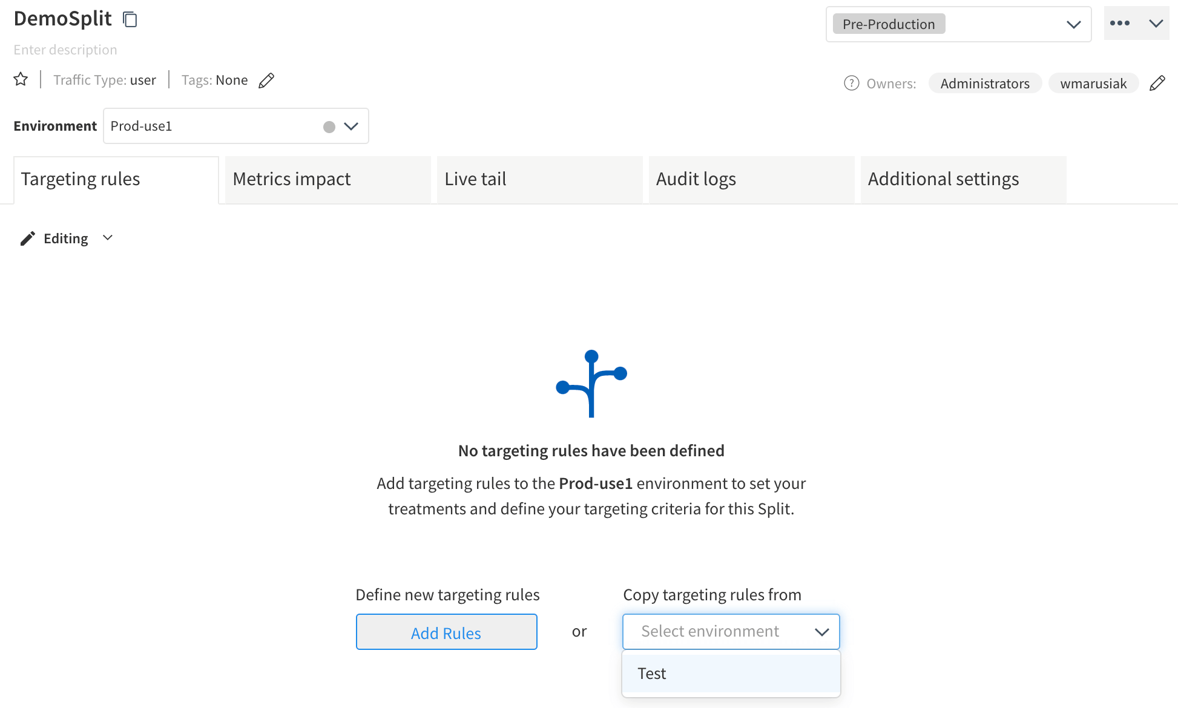Image resolution: width=1178 pixels, height=708 pixels.
Task: Click the Select environment dropdown
Action: (729, 630)
